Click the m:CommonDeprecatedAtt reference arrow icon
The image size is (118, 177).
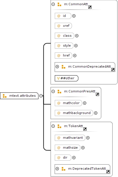coord(113,69)
